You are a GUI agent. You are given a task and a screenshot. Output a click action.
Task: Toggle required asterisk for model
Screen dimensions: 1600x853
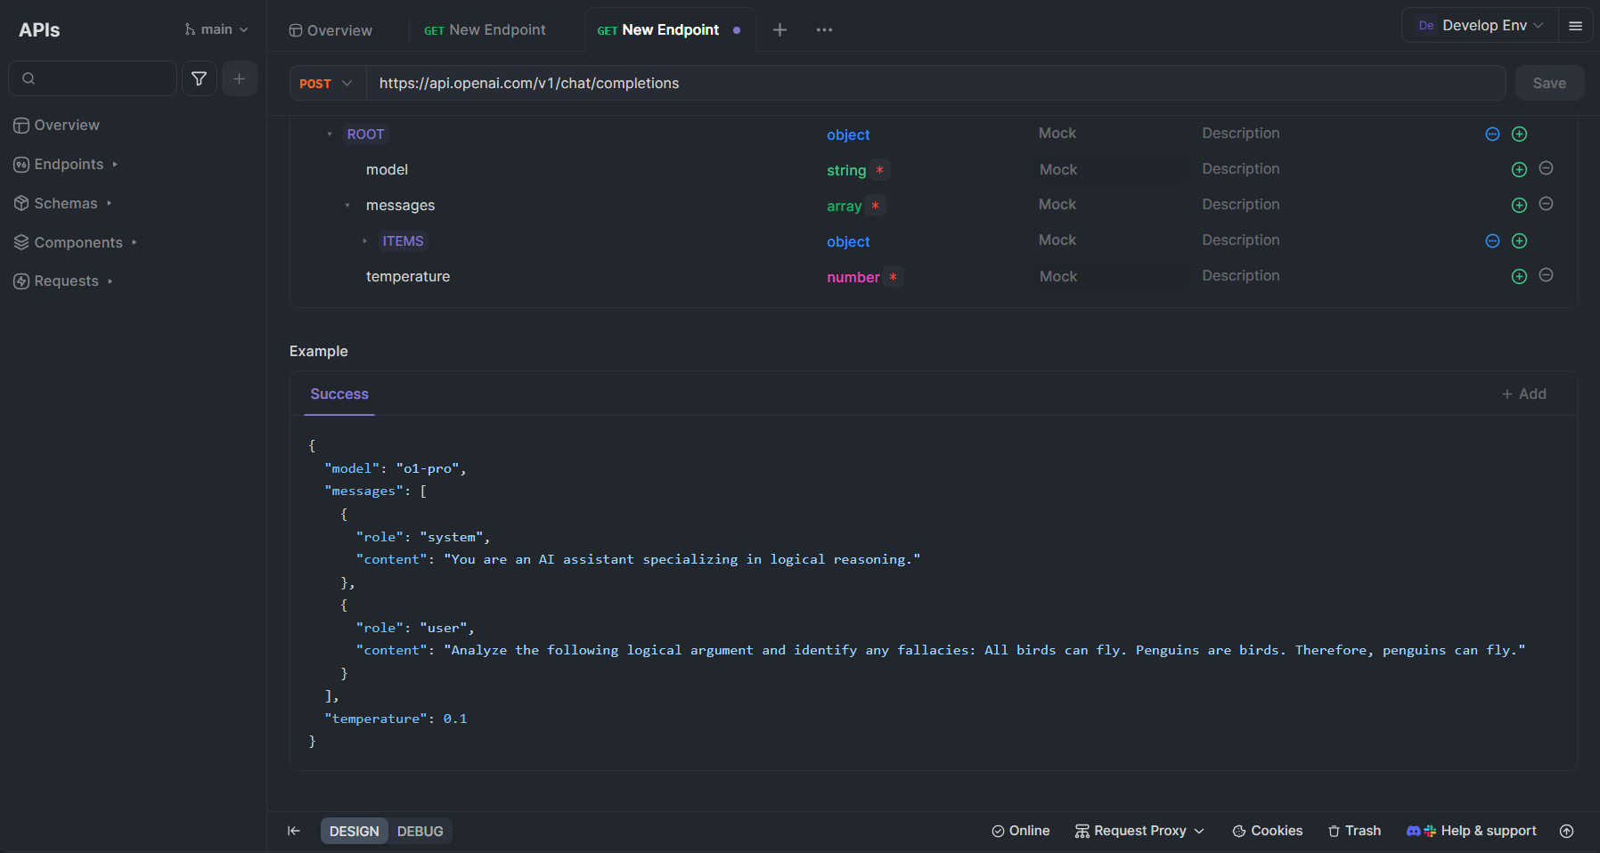pos(880,170)
